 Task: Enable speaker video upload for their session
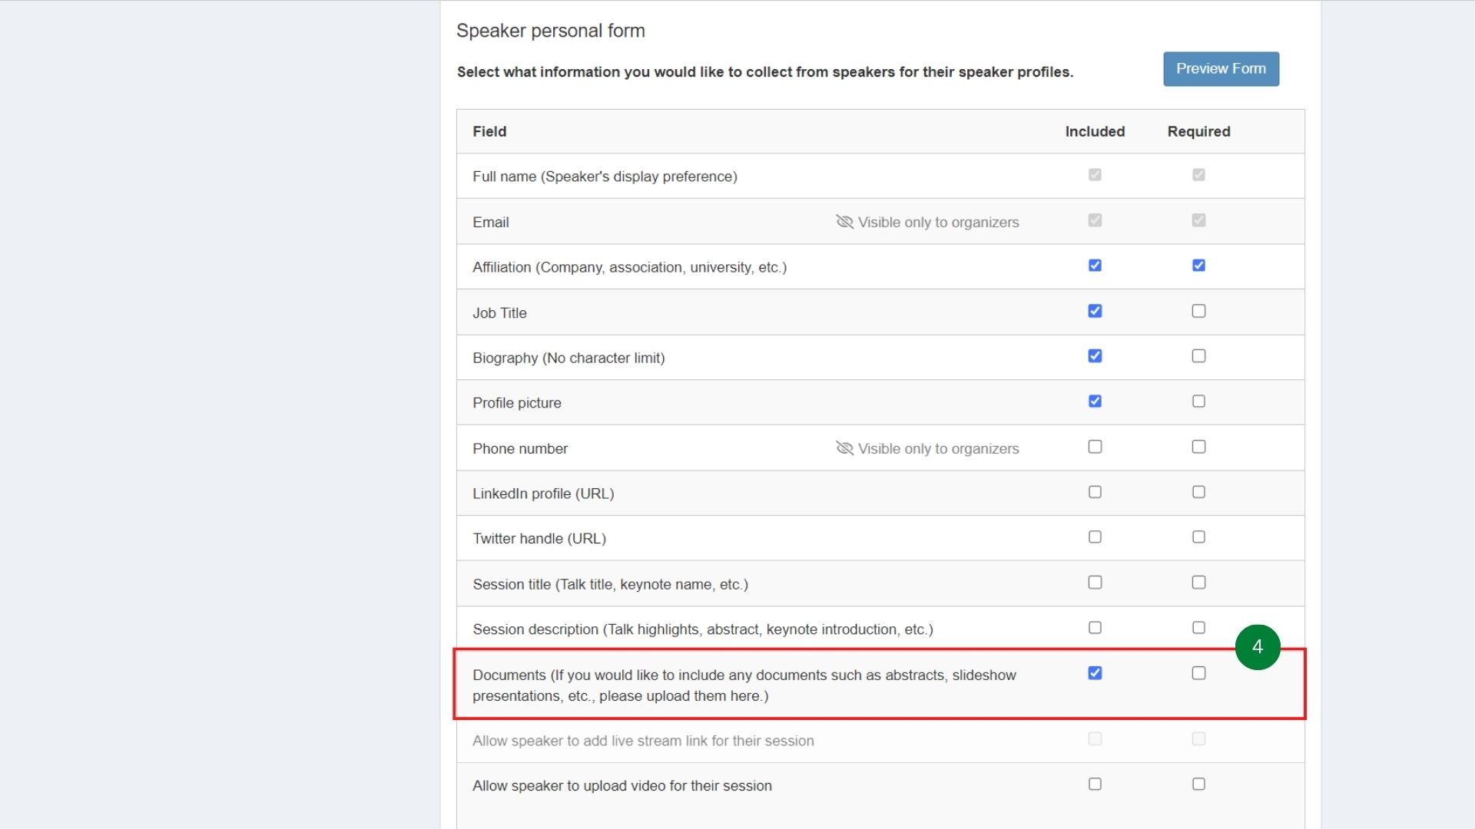click(x=1095, y=784)
